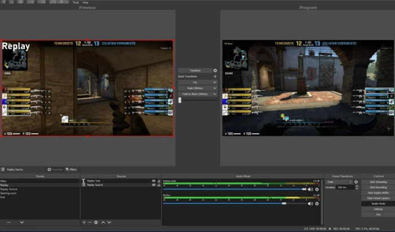Open the Help menu
The width and height of the screenshot is (395, 232).
85,2
